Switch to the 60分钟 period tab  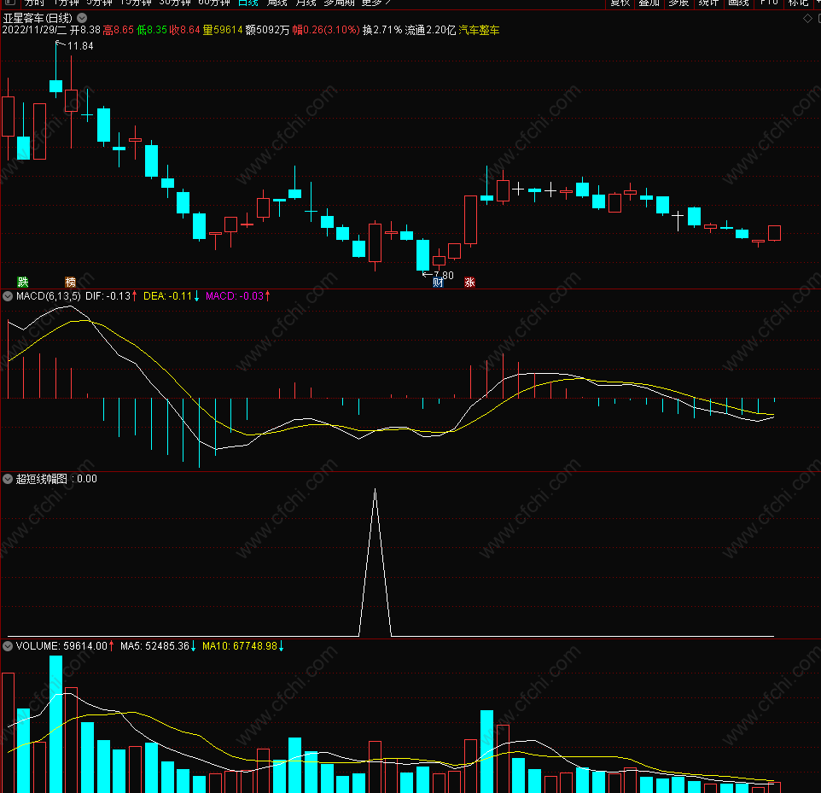pos(214,3)
